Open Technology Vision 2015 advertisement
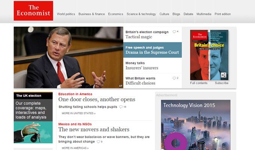 tap(196, 125)
